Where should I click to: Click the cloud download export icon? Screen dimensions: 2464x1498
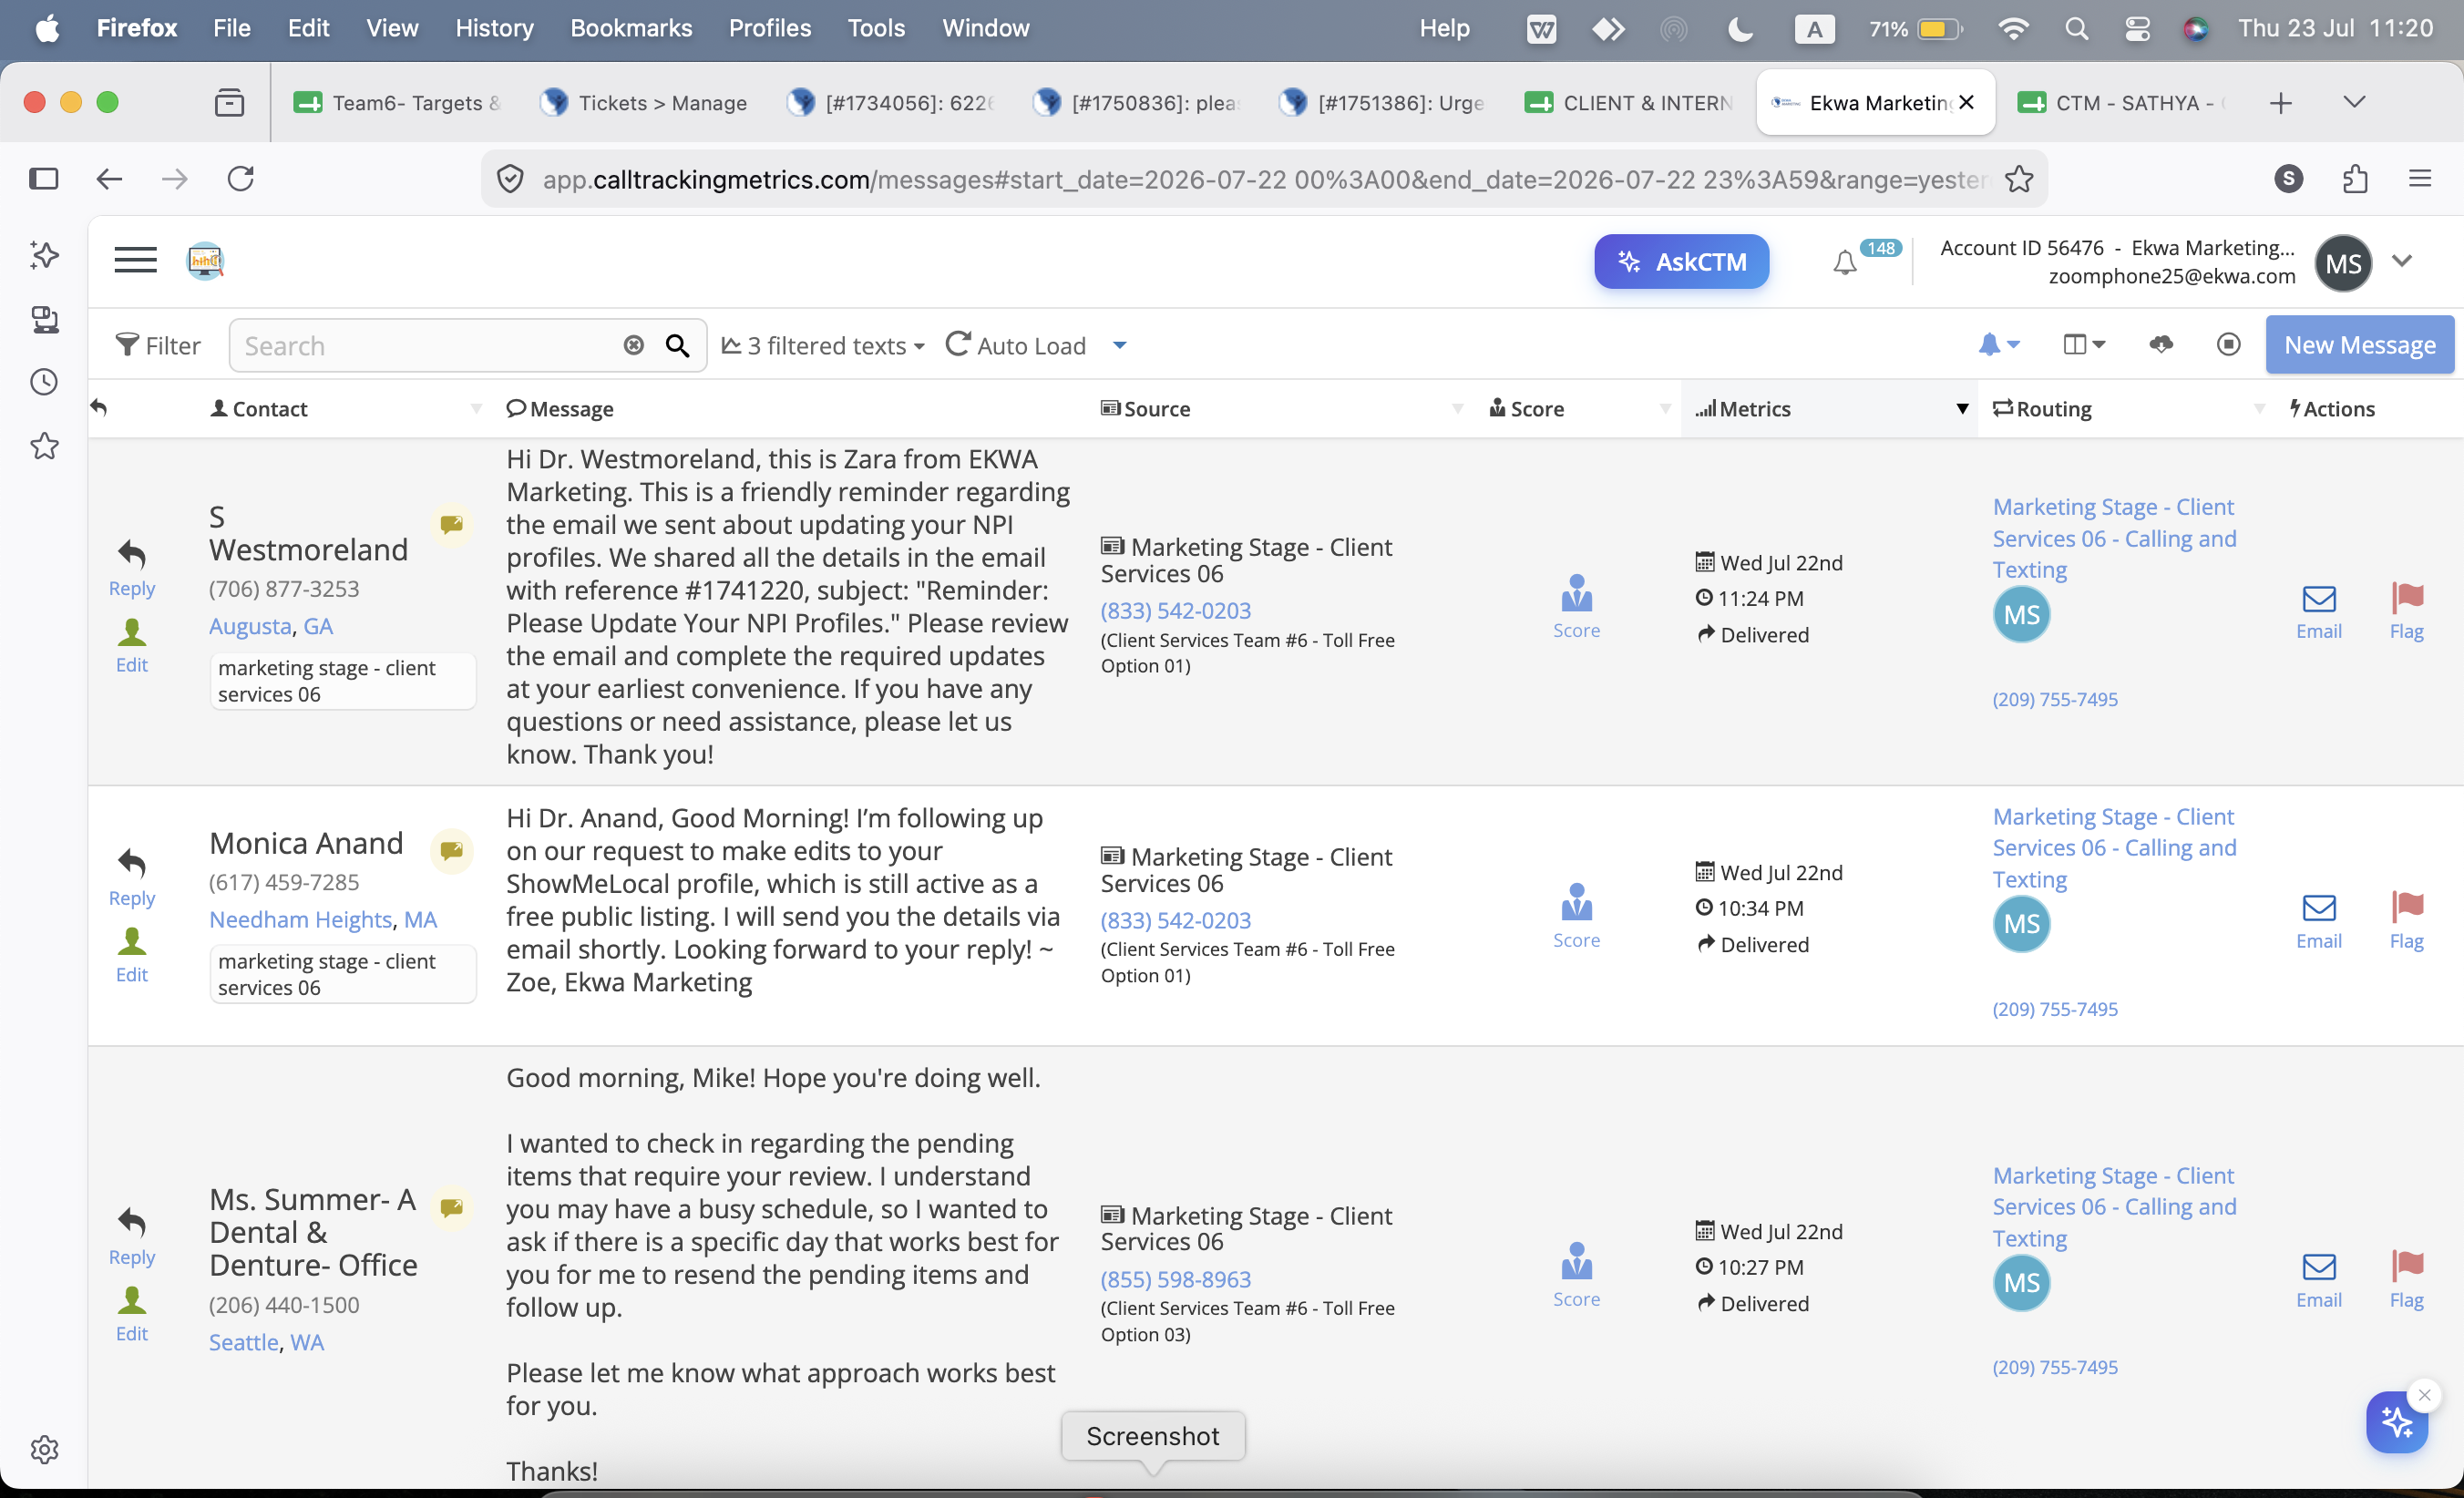coord(2161,345)
